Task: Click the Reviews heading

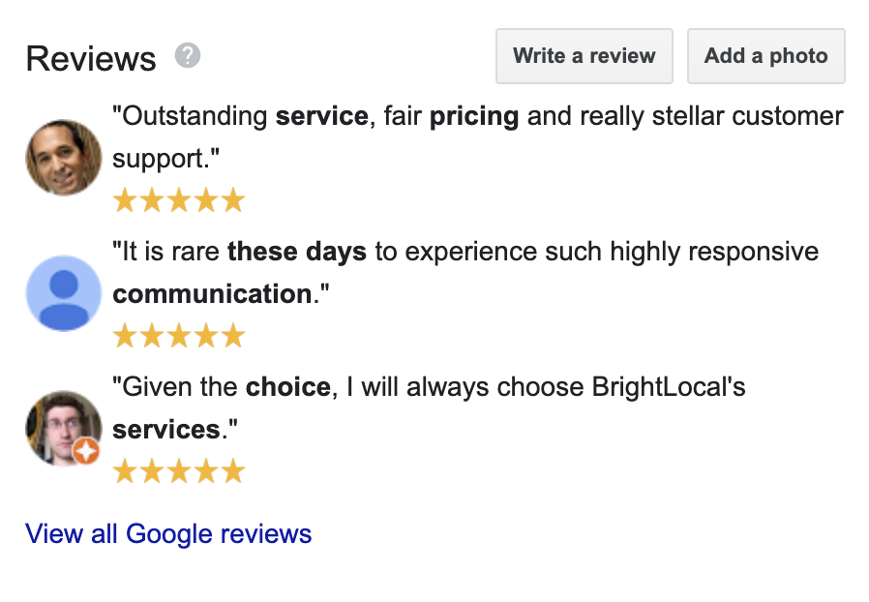Action: click(x=90, y=57)
